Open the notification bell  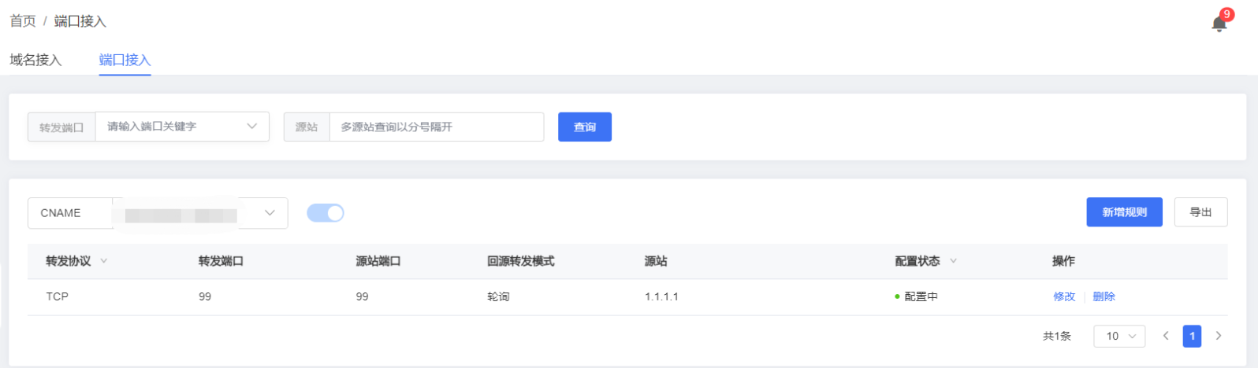pyautogui.click(x=1219, y=24)
